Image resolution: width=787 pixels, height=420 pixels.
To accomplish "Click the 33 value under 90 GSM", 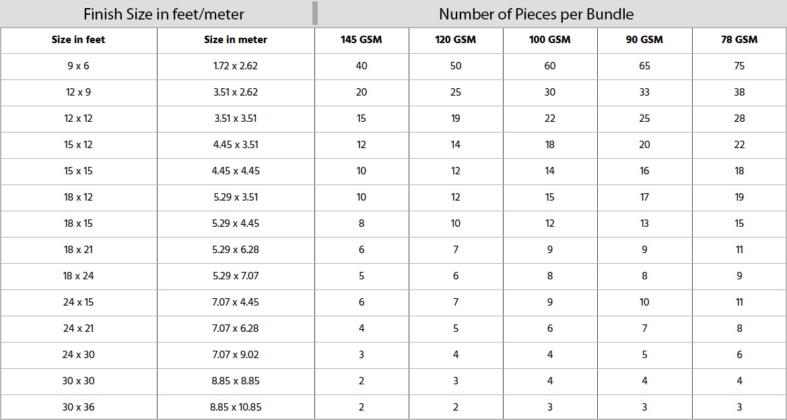I will [644, 92].
